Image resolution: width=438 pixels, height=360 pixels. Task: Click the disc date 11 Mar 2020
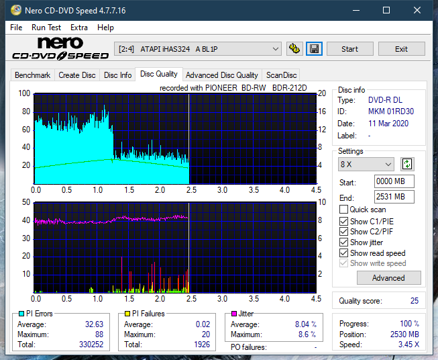click(x=388, y=124)
